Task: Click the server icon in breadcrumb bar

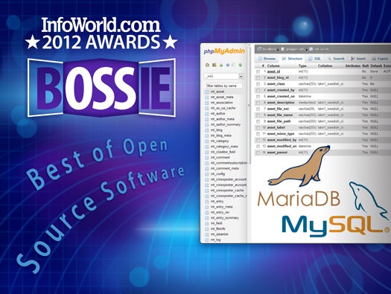Action: [259, 49]
